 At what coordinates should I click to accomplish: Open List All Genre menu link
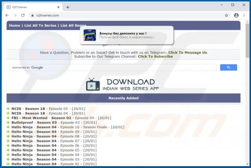[x=74, y=25]
